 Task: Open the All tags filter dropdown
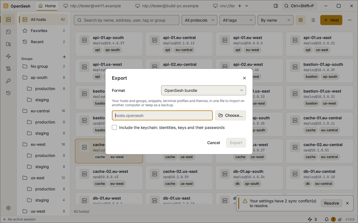tap(237, 20)
